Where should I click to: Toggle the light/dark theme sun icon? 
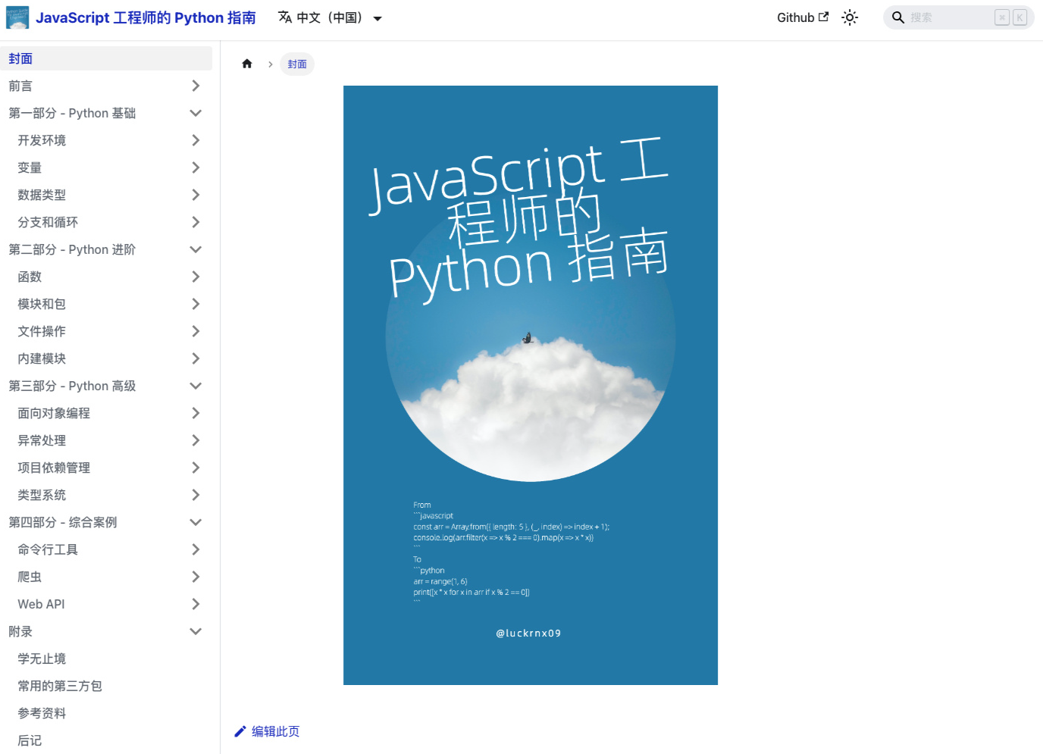click(850, 17)
